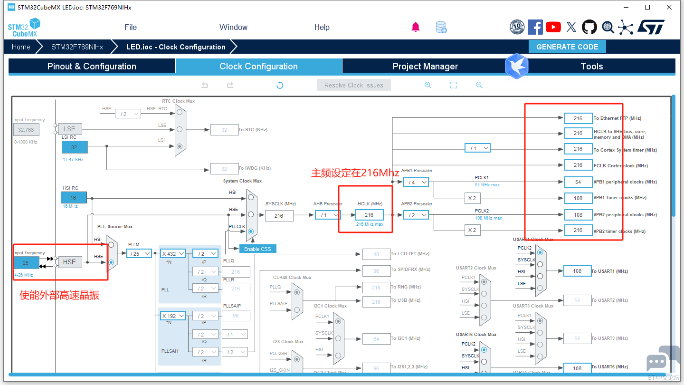Click the network star icon in header
Image resolution: width=684 pixels, height=385 pixels.
[x=626, y=27]
